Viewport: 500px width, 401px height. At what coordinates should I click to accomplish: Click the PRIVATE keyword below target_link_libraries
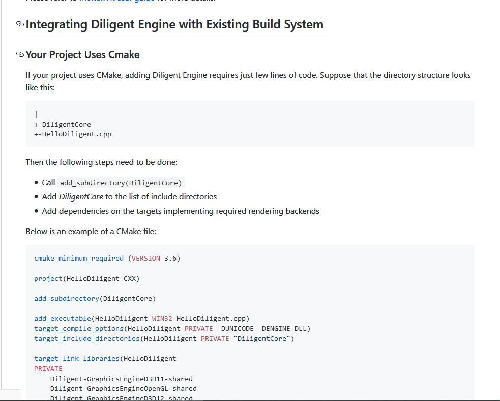(x=48, y=368)
